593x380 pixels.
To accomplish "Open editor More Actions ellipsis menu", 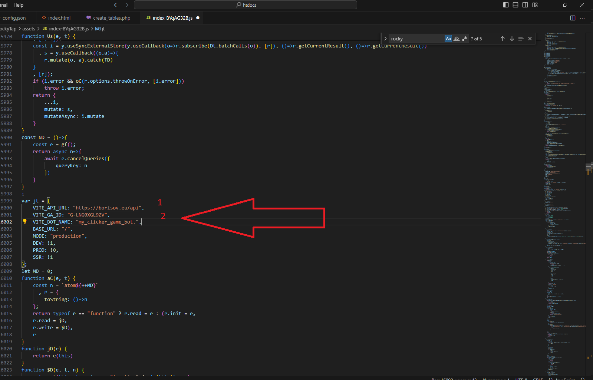I will (582, 18).
